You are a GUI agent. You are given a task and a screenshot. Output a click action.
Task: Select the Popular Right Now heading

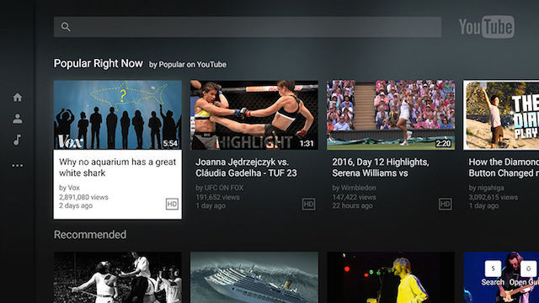coord(99,64)
